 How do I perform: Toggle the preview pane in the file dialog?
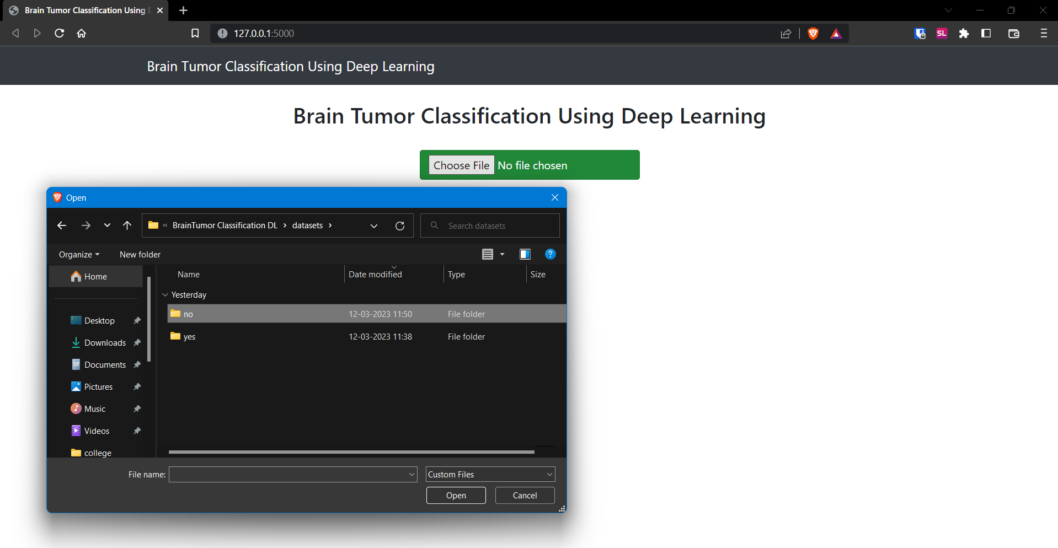point(525,254)
